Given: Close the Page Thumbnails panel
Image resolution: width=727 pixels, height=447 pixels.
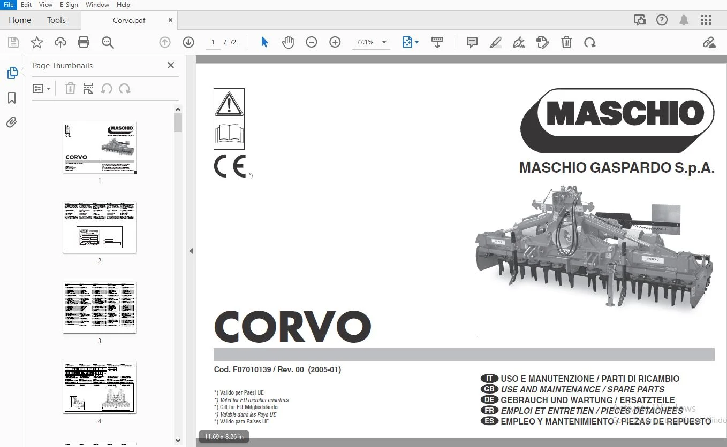Looking at the screenshot, I should coord(171,65).
